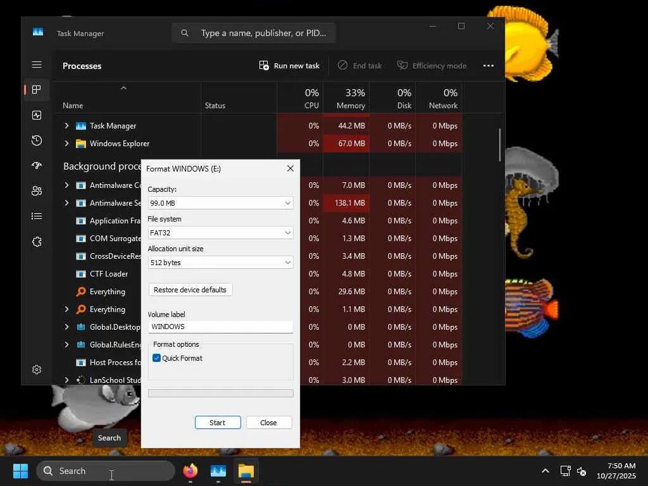Uncheck the Quick Format checkbox
Screen dimensions: 648x486
pos(156,358)
